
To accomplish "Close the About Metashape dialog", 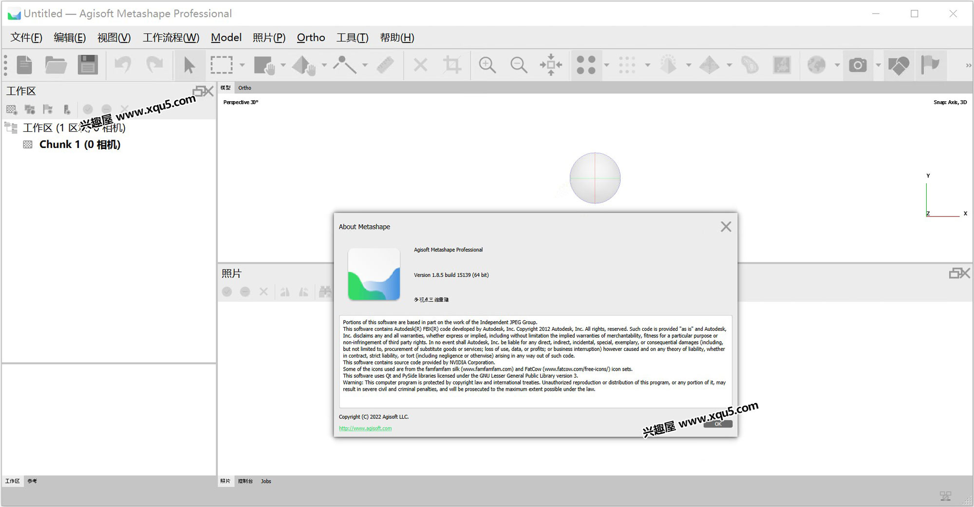I will tap(726, 227).
